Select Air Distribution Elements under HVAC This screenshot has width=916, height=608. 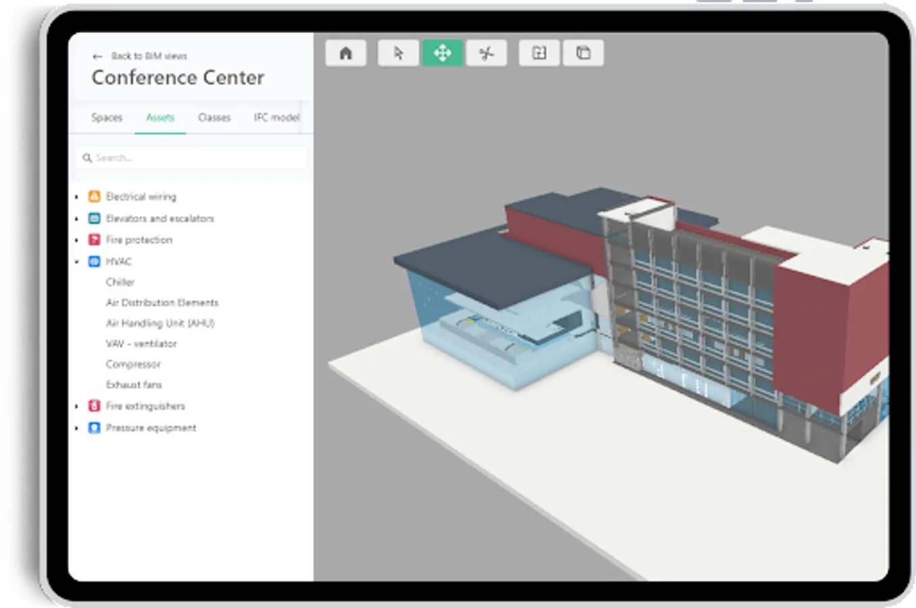[162, 303]
